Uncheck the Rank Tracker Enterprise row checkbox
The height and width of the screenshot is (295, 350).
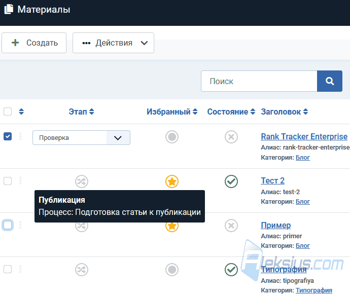coord(8,136)
